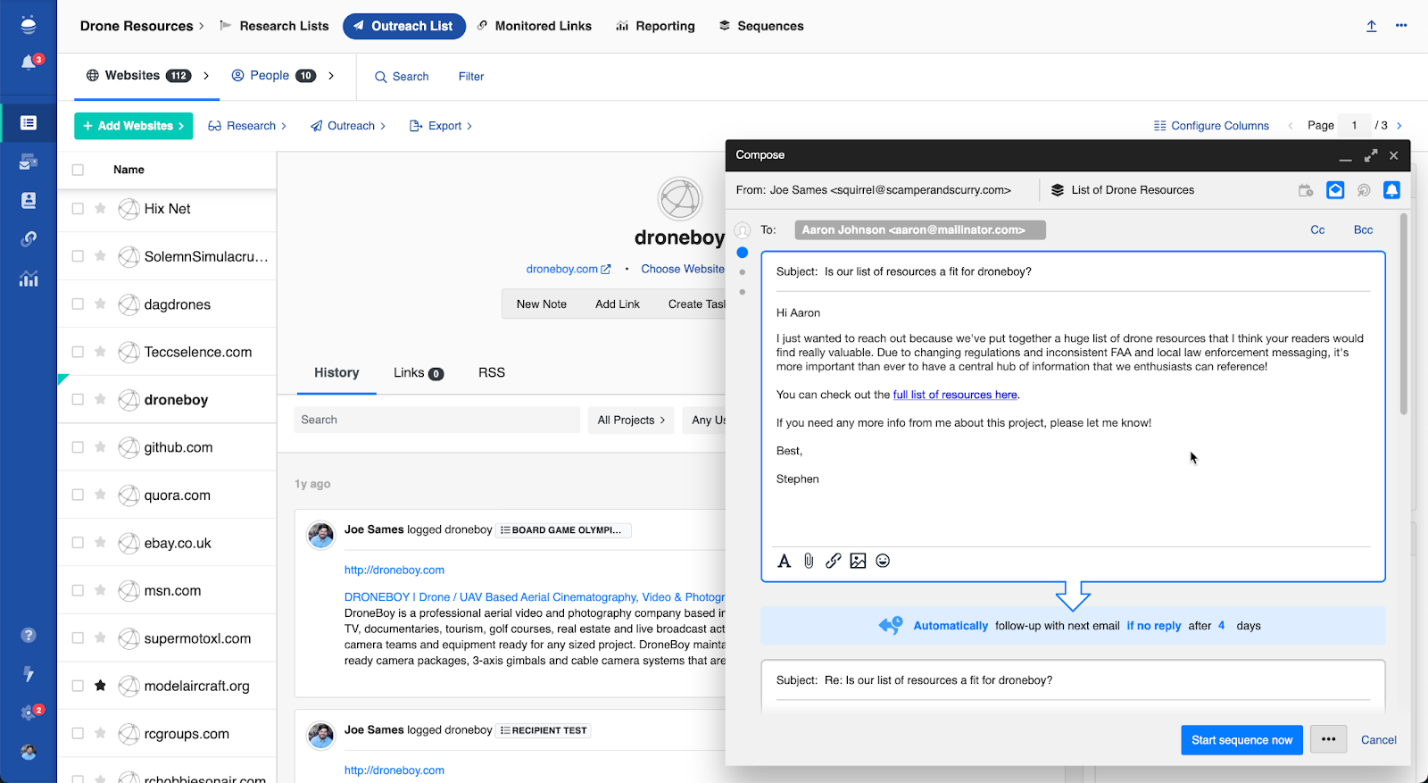
Task: Open text formatting options (A icon)
Action: click(x=784, y=561)
